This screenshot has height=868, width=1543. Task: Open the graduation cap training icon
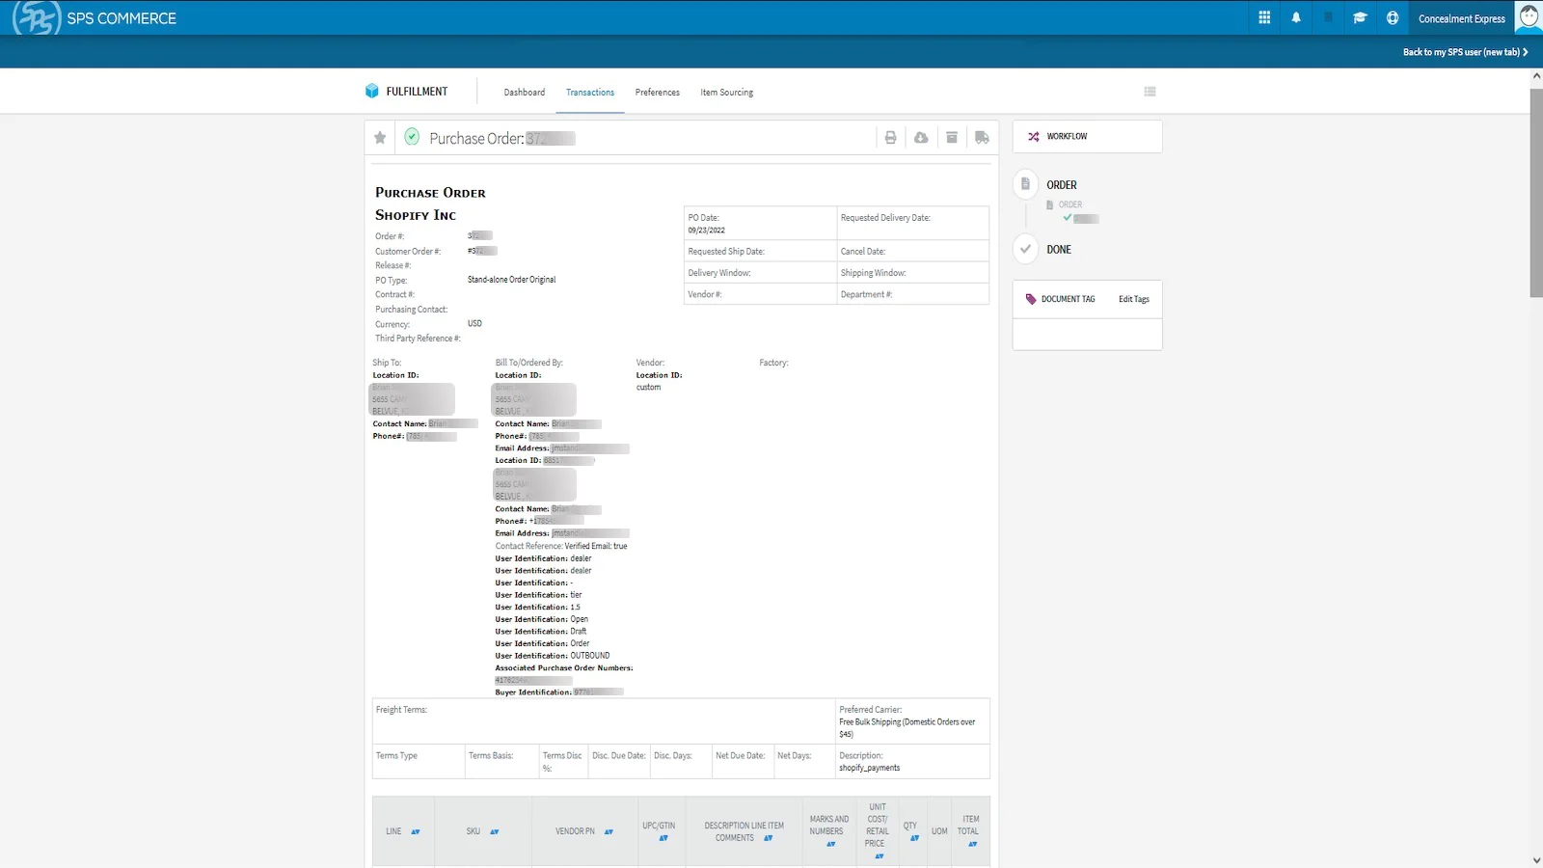click(1360, 17)
